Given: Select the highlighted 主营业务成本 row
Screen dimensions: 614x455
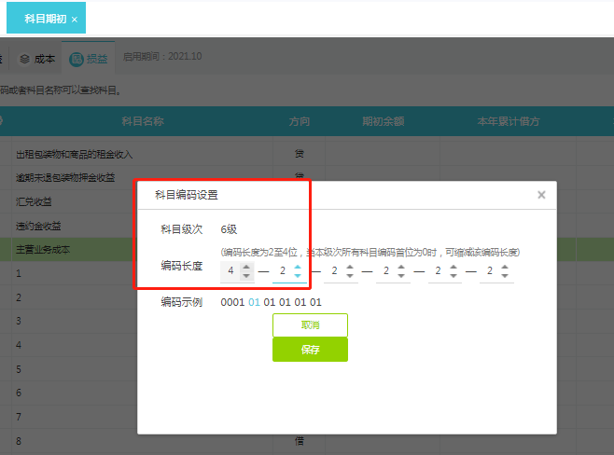Looking at the screenshot, I should click(43, 250).
